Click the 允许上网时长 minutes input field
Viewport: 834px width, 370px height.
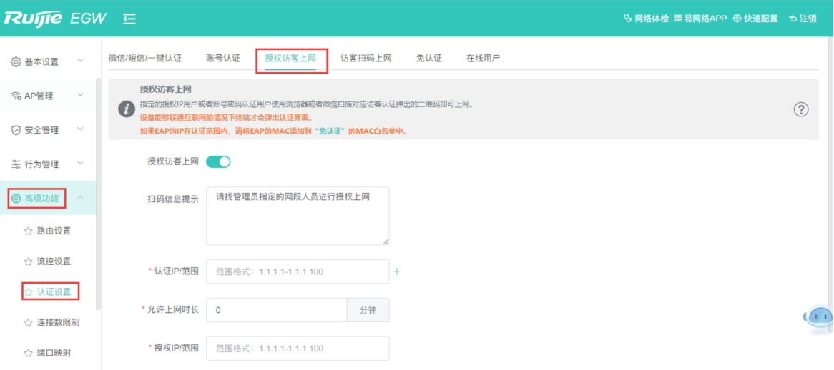pos(277,310)
